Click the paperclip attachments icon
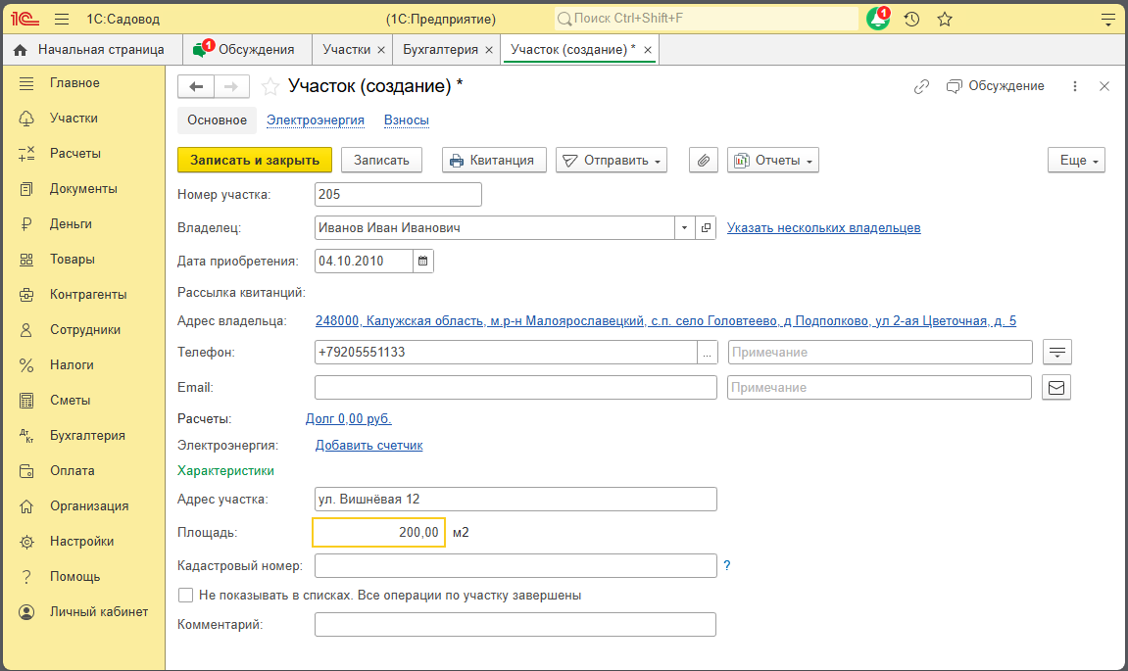This screenshot has height=671, width=1128. [x=704, y=161]
